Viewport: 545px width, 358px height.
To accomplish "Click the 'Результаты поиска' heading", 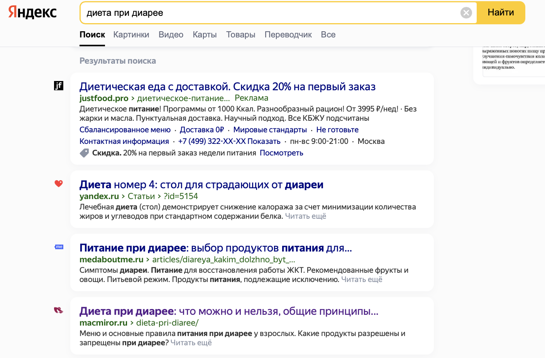I will (x=118, y=61).
